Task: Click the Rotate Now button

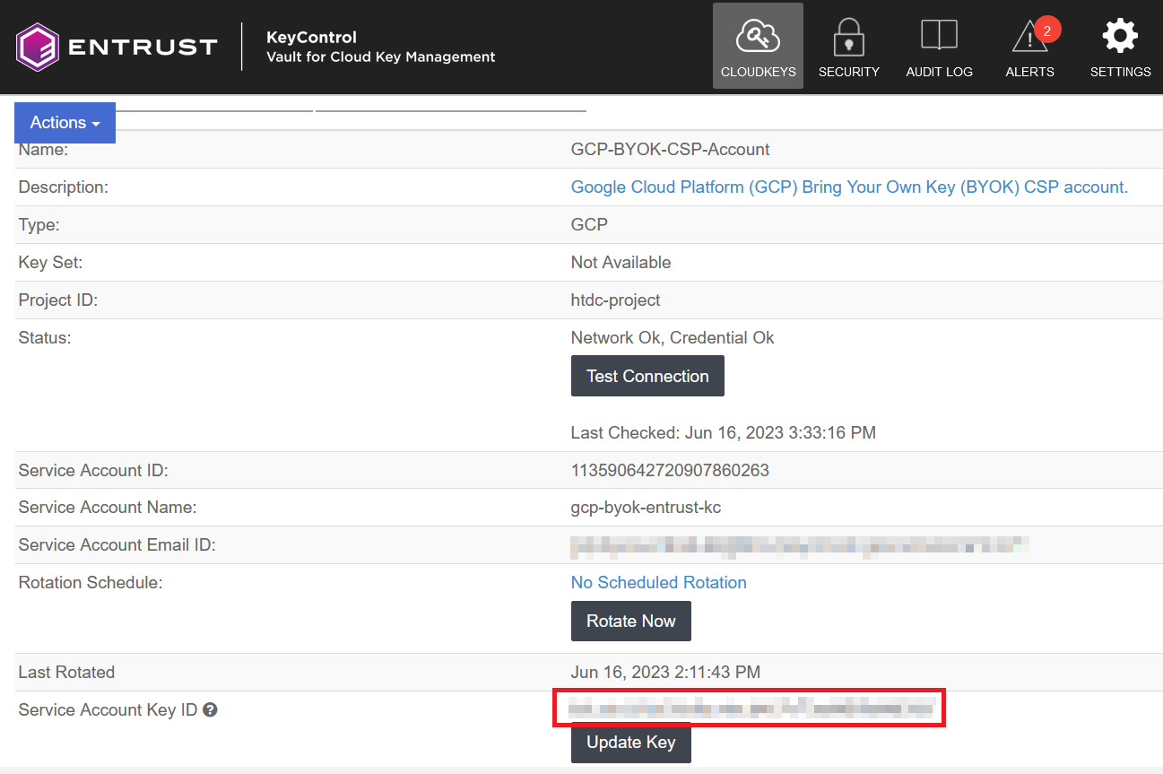Action: coord(630,621)
